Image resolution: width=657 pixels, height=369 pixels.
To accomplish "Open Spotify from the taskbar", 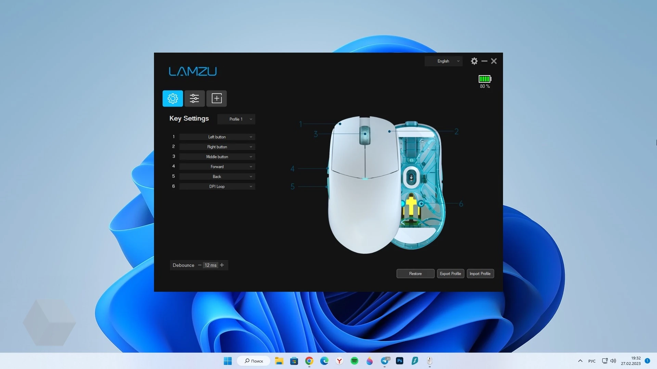I will click(354, 360).
